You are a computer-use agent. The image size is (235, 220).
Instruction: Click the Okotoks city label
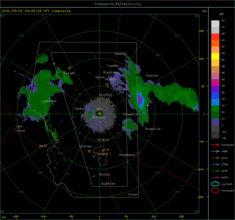[104, 174]
